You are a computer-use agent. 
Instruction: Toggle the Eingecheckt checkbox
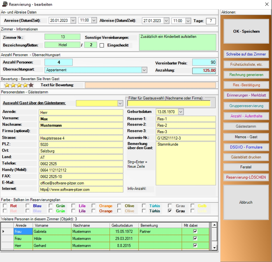coord(102,46)
